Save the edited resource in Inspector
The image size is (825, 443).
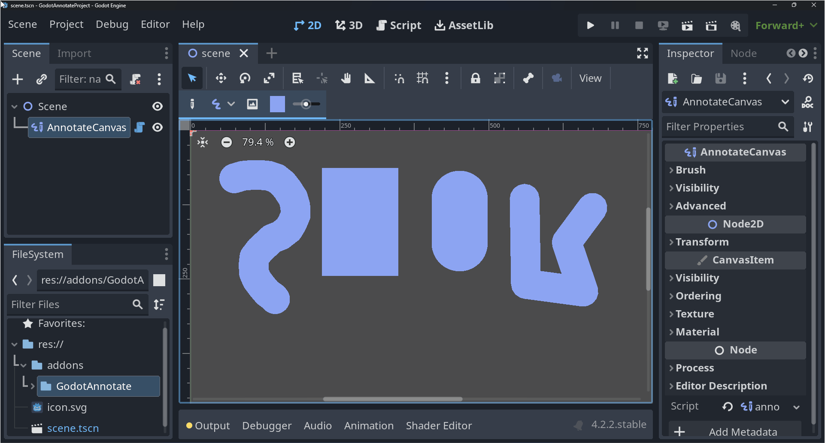click(x=720, y=78)
